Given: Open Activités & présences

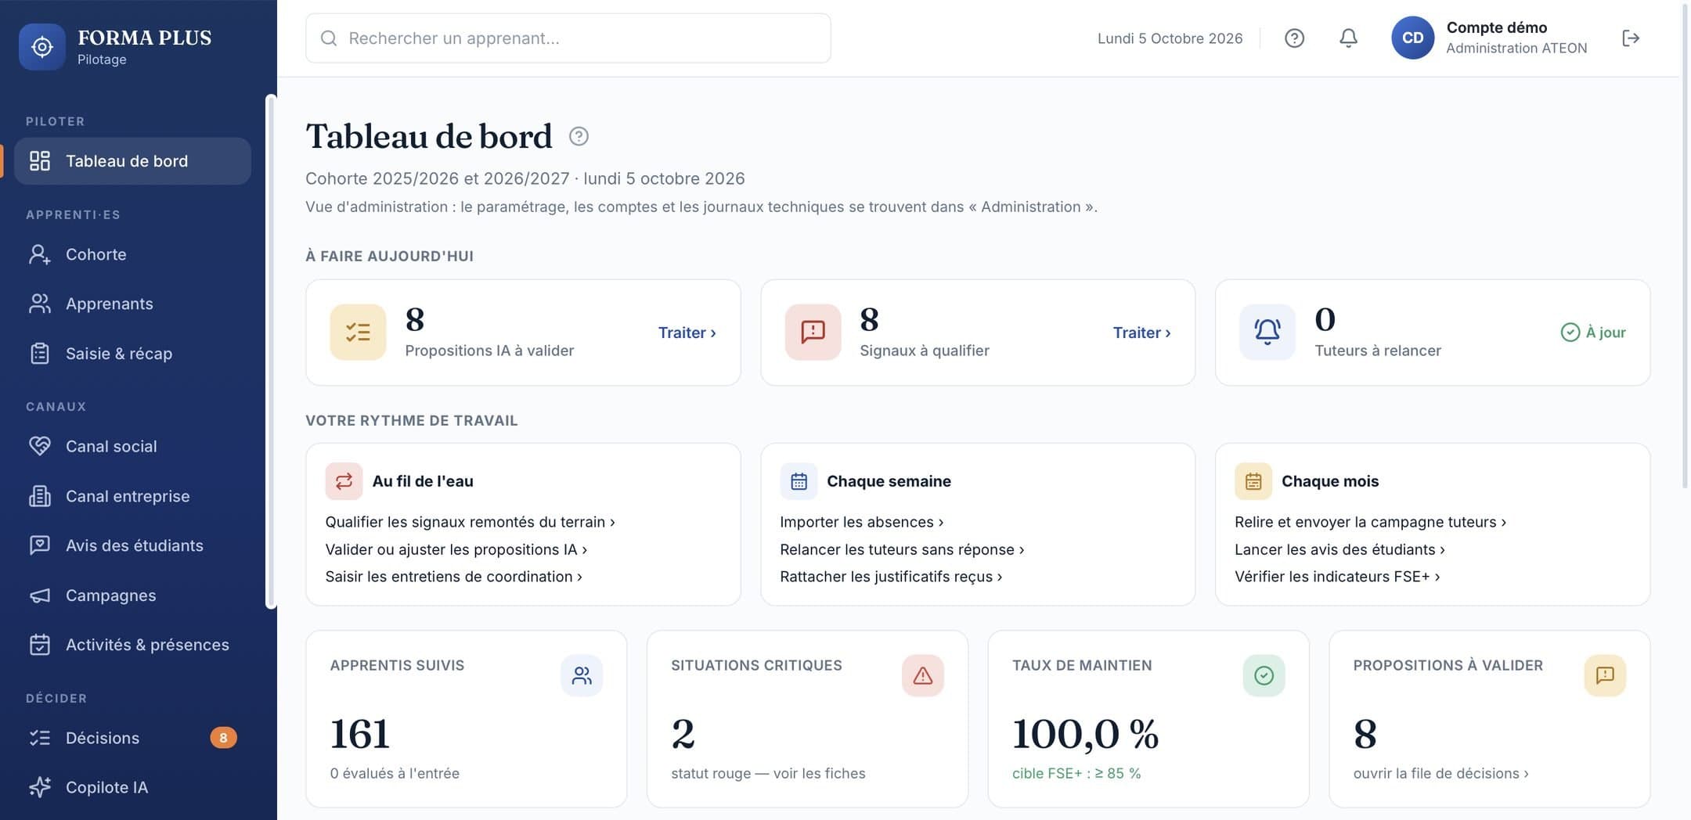Looking at the screenshot, I should pyautogui.click(x=132, y=645).
